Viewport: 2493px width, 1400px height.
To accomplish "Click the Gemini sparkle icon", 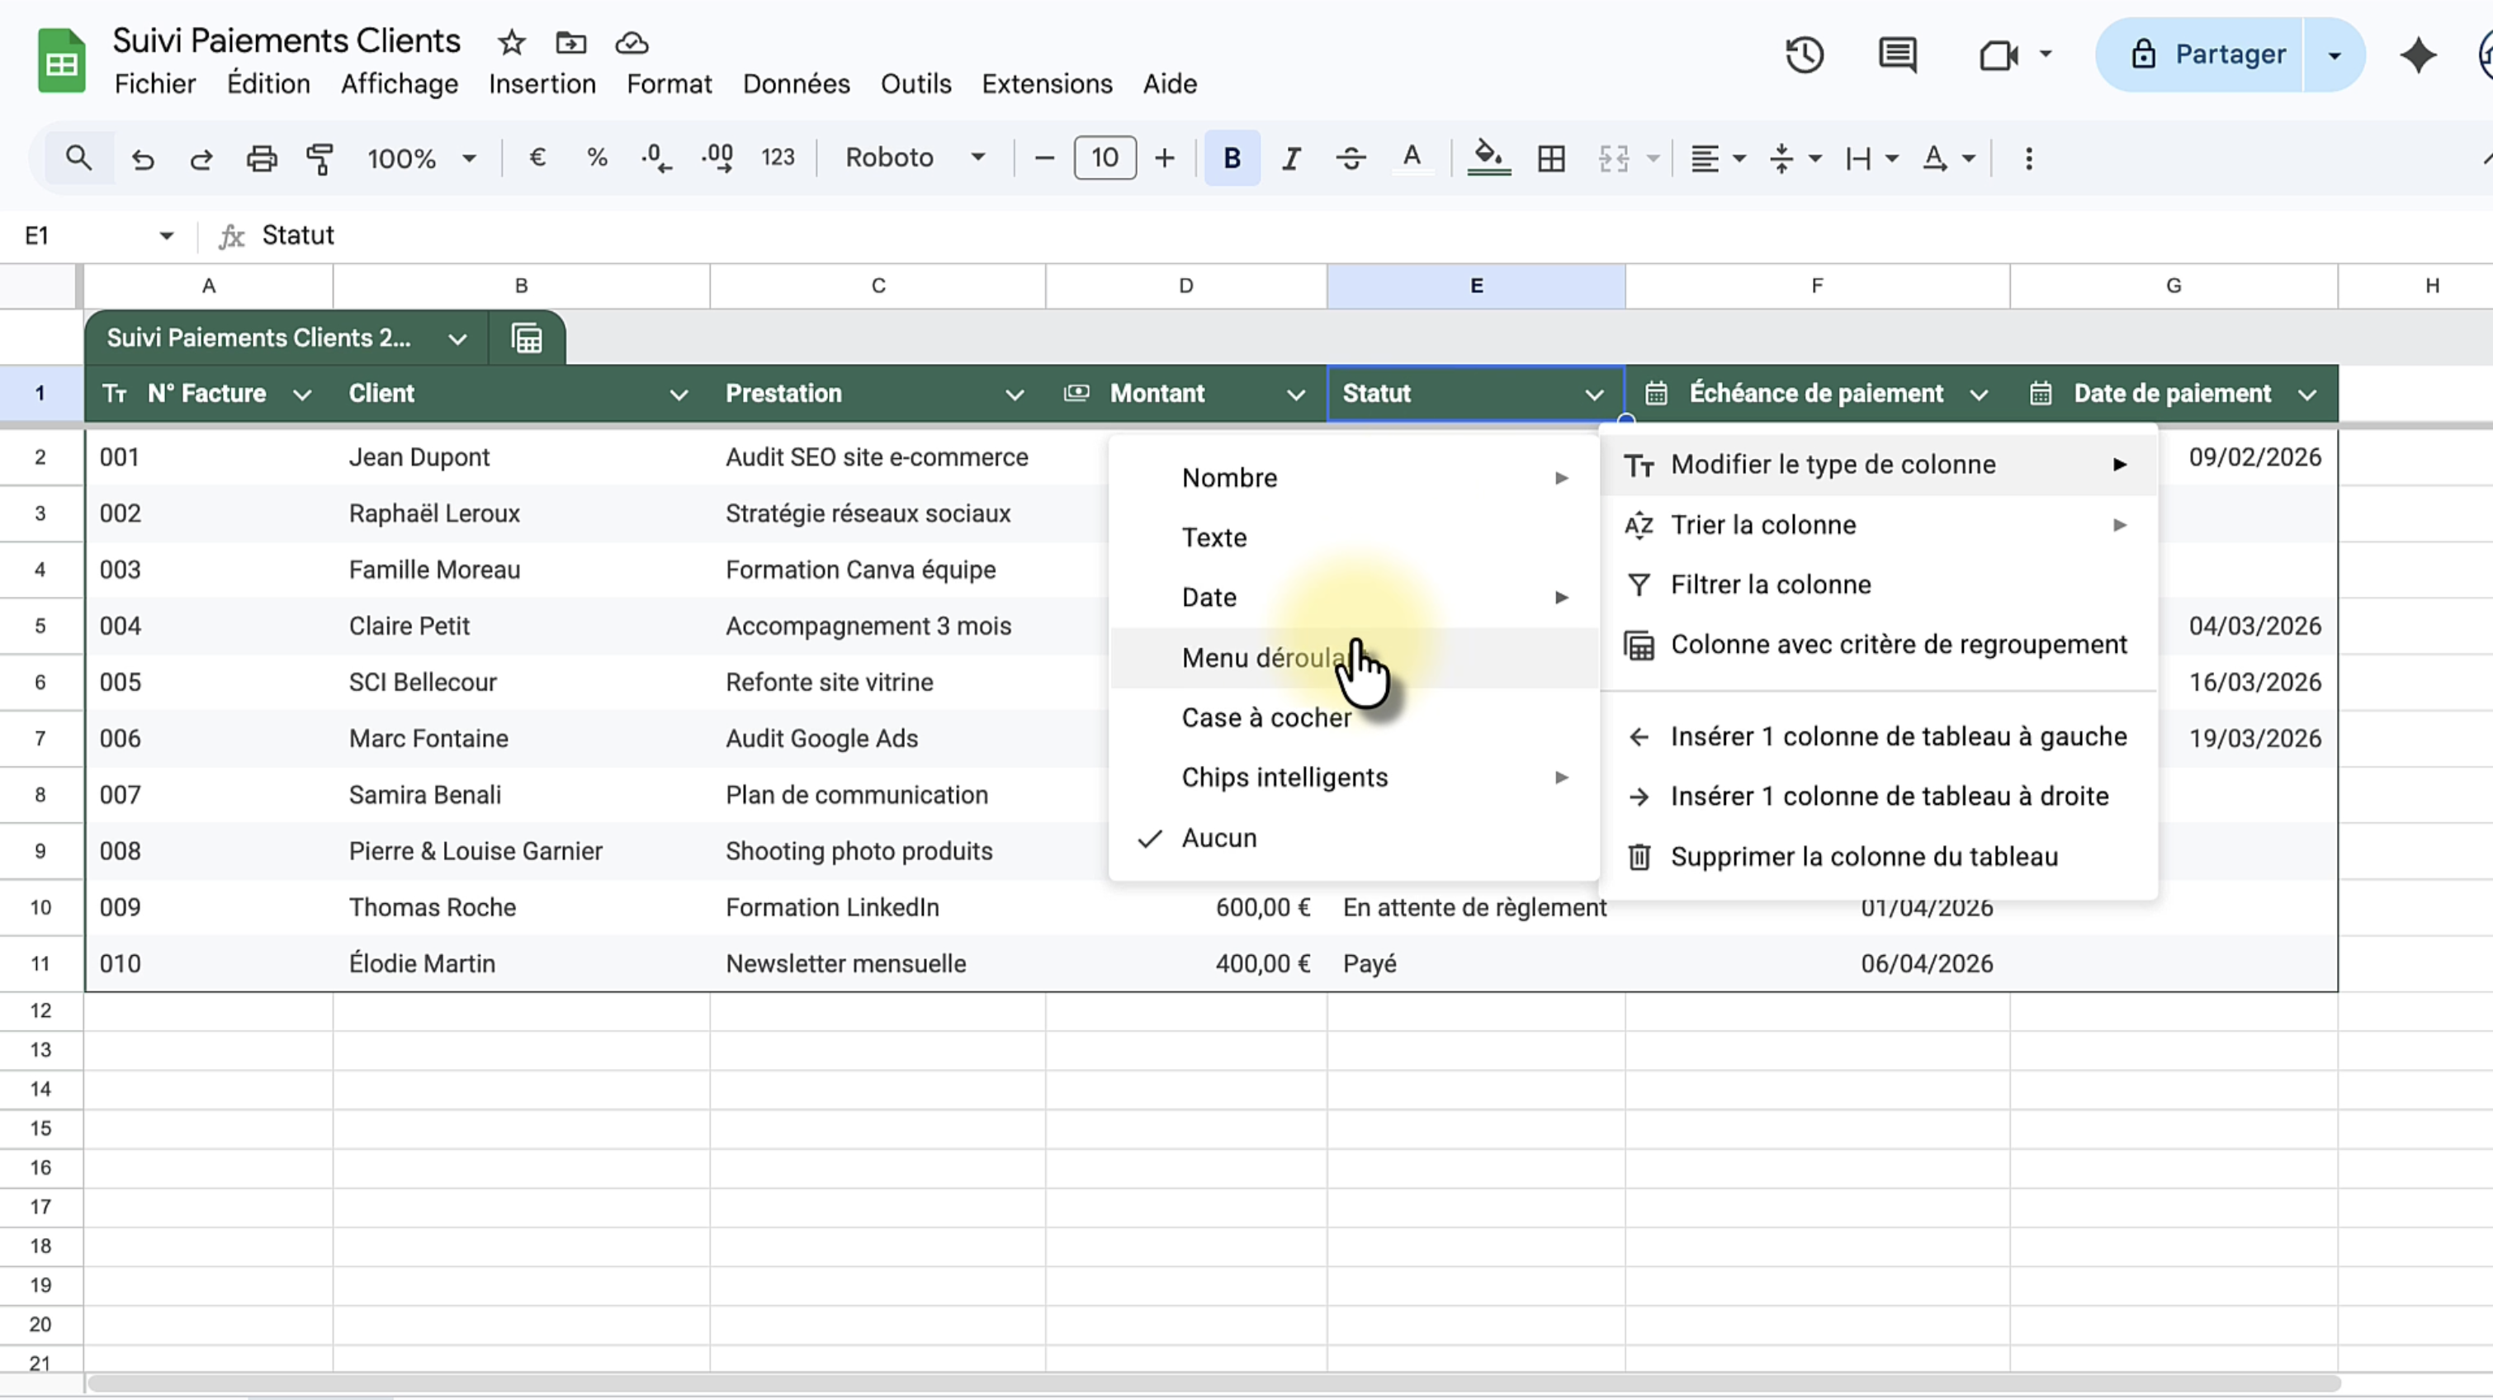I will [2418, 55].
